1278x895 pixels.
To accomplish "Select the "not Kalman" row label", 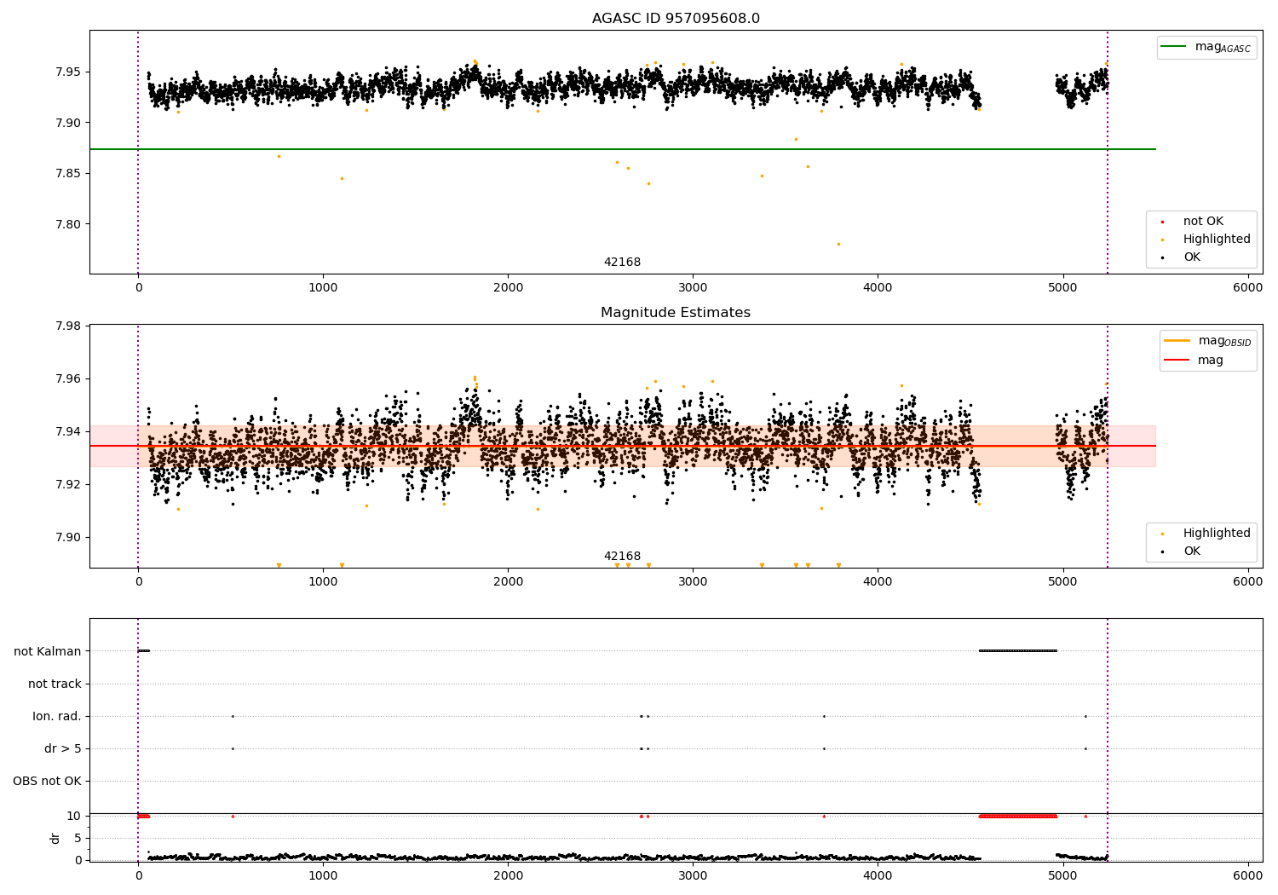I will (x=48, y=651).
